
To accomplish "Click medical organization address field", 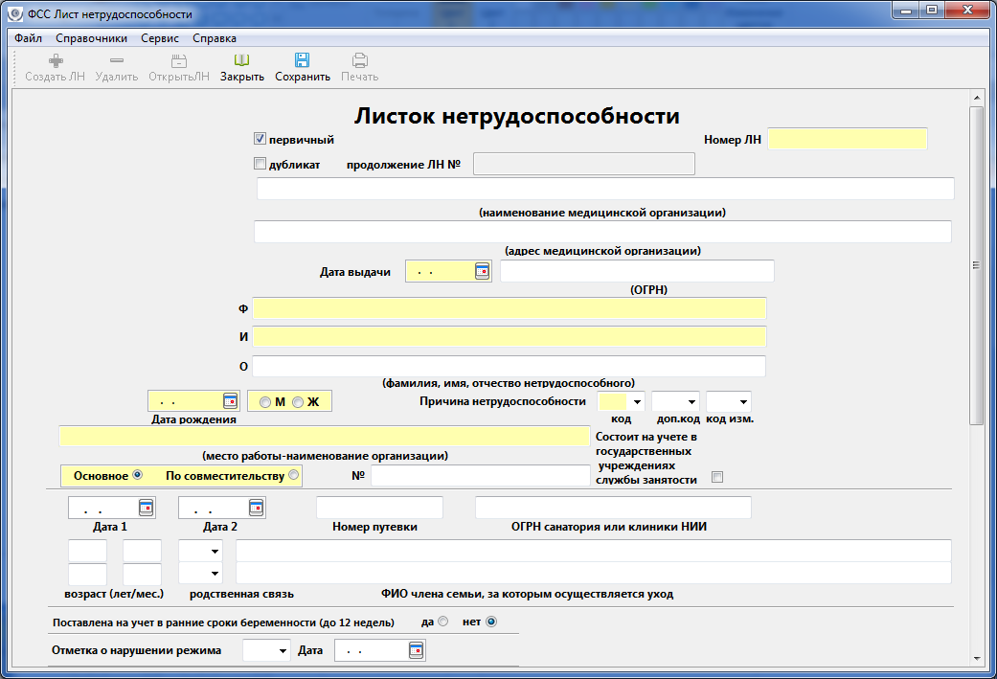I will point(602,232).
